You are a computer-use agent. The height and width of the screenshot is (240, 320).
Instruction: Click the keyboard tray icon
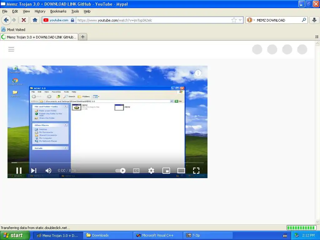pos(285,236)
